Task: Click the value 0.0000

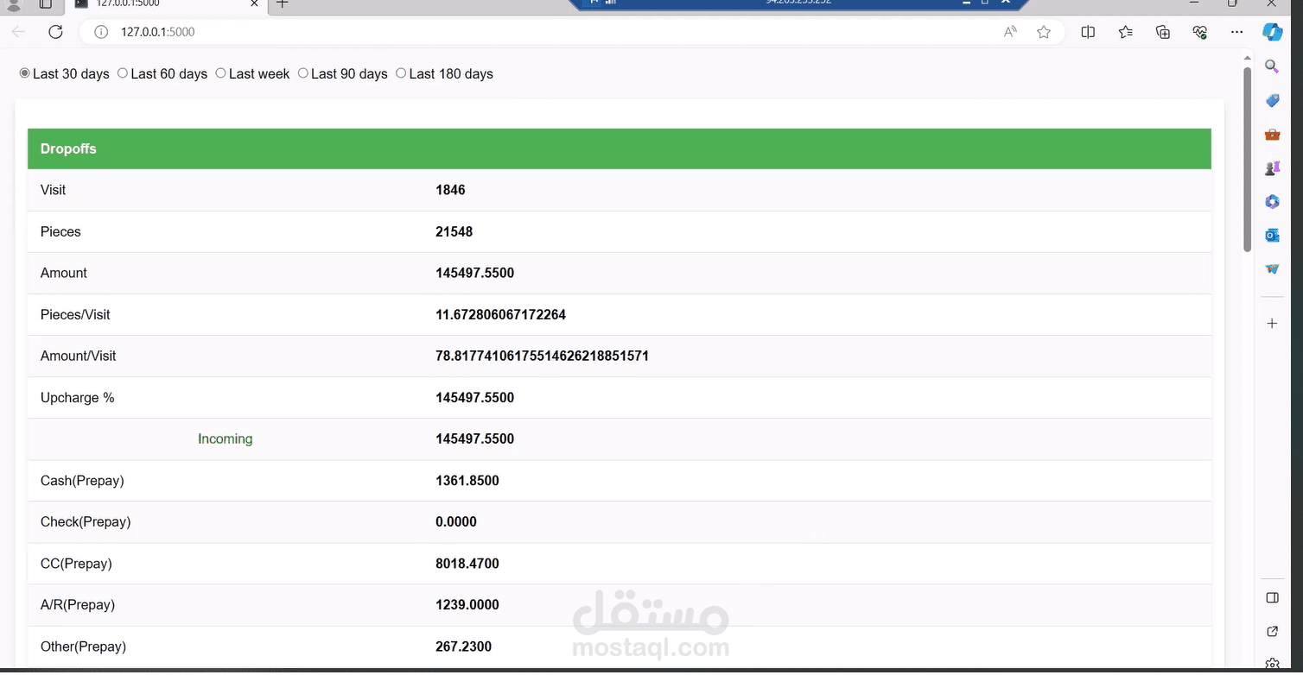Action: [456, 522]
